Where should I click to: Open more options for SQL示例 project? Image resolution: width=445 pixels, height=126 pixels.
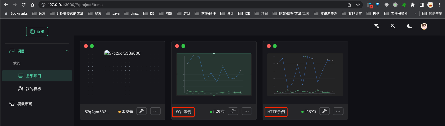tap(246, 111)
